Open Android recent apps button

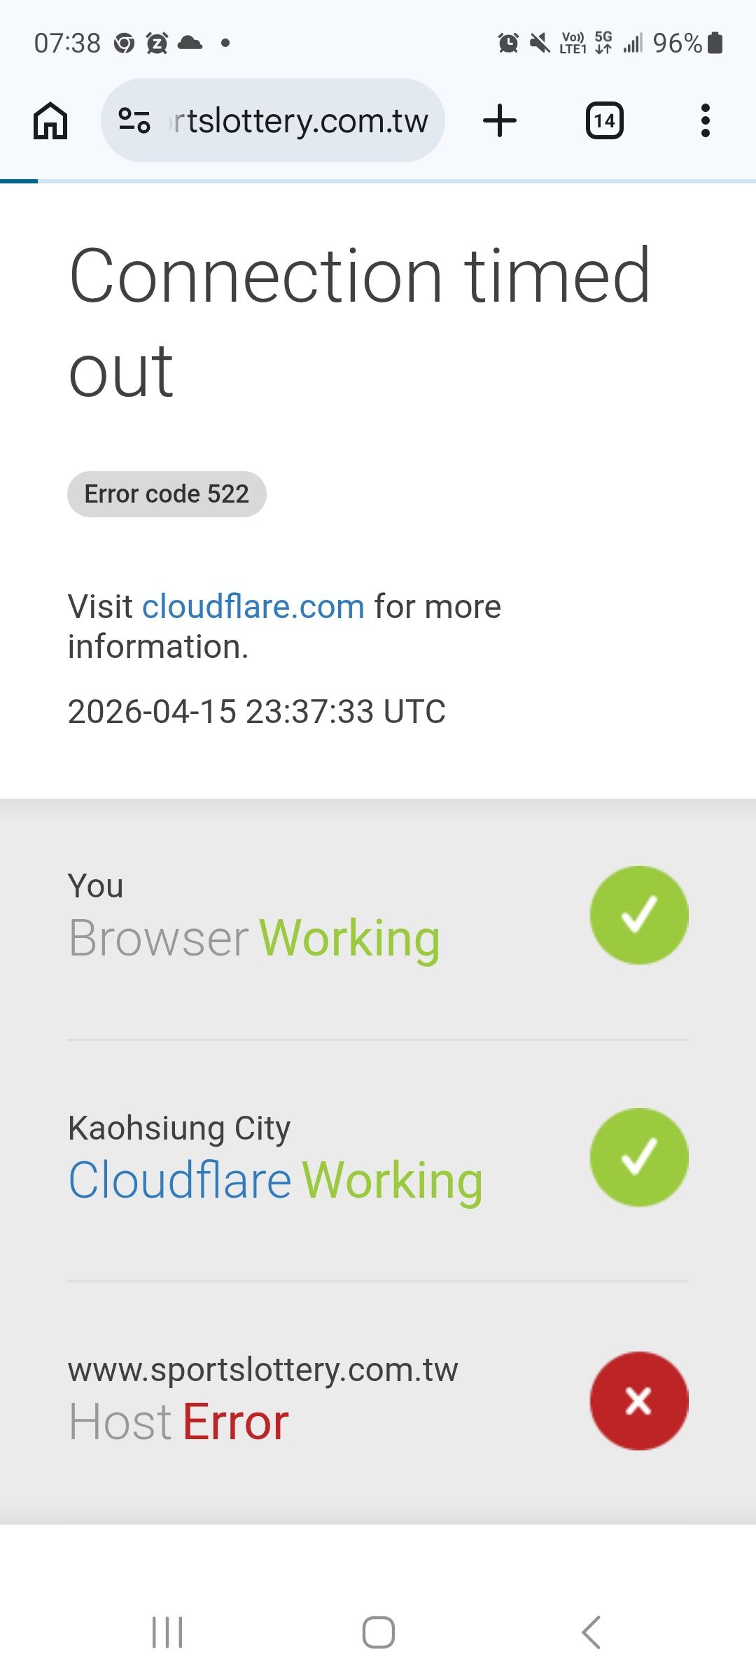[167, 1632]
